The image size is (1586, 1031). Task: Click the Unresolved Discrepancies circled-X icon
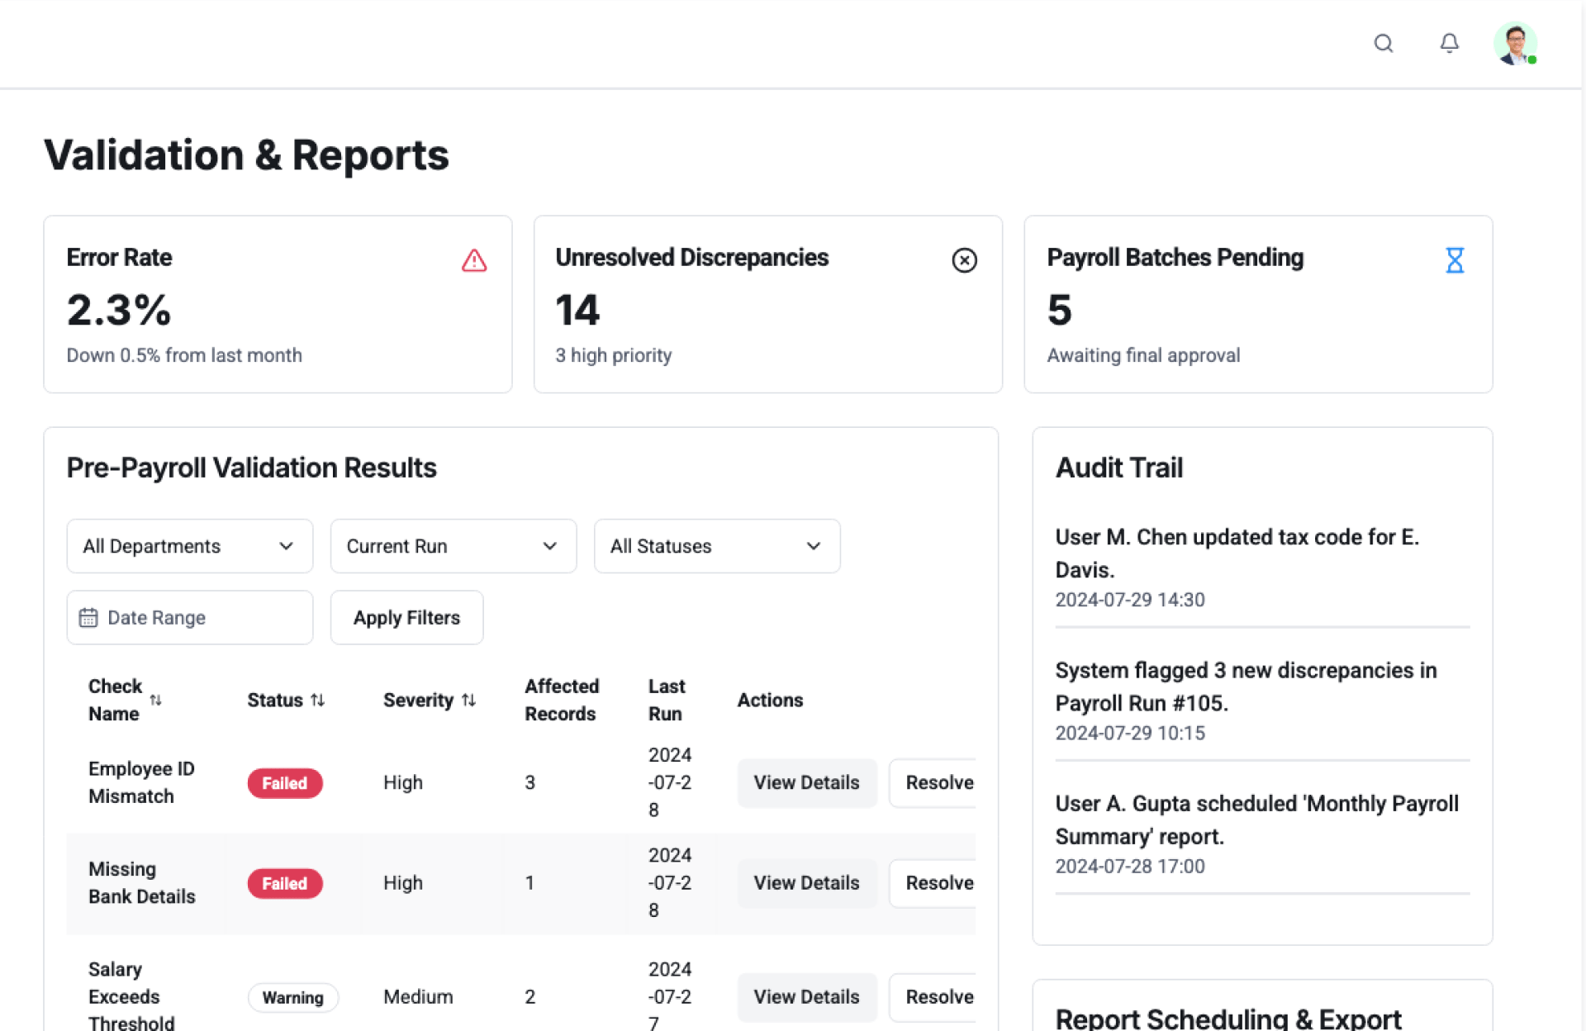[964, 260]
